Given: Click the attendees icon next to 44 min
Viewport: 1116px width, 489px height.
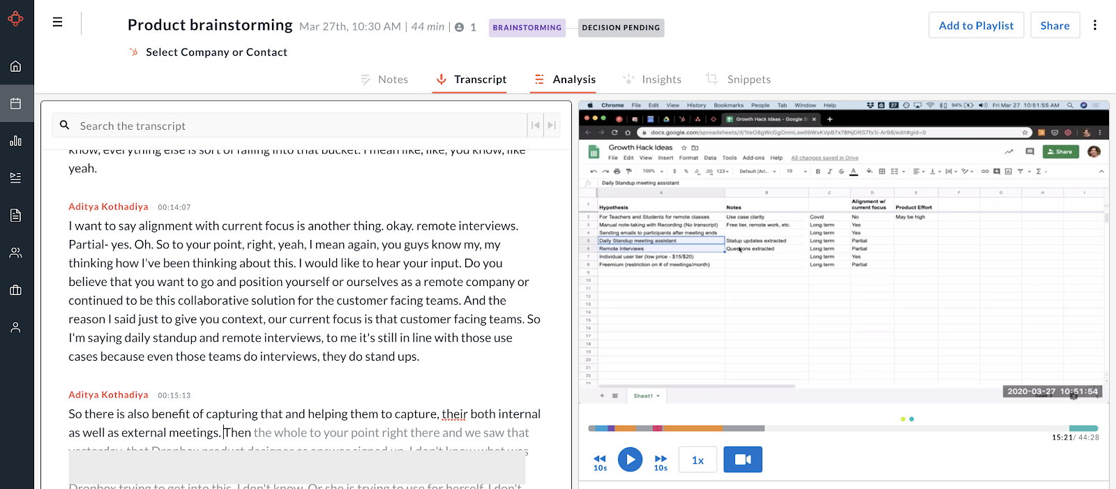Looking at the screenshot, I should [x=460, y=27].
